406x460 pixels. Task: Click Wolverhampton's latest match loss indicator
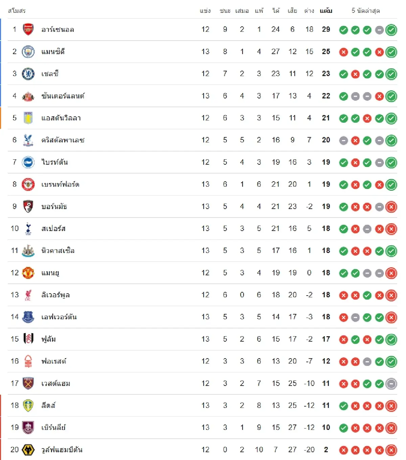391,450
